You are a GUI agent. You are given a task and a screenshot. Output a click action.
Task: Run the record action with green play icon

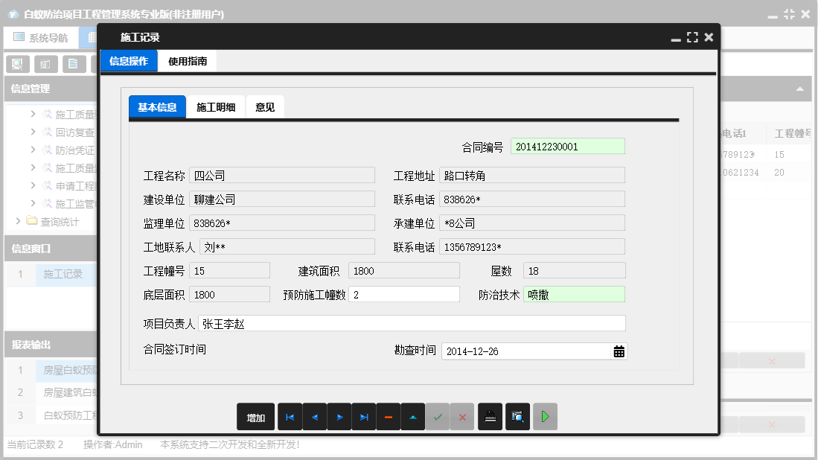[545, 417]
